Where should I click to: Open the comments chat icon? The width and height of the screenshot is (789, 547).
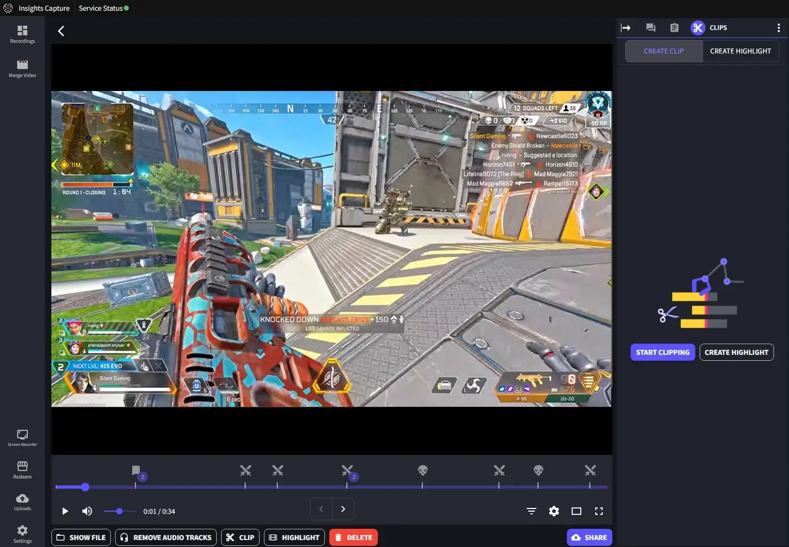650,27
